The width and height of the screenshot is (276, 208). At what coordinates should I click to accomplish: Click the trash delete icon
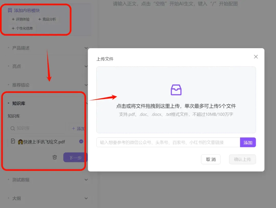pyautogui.click(x=55, y=157)
